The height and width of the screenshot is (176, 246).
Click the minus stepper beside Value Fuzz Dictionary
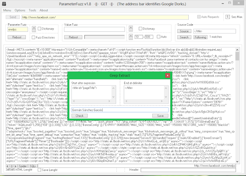point(131,30)
